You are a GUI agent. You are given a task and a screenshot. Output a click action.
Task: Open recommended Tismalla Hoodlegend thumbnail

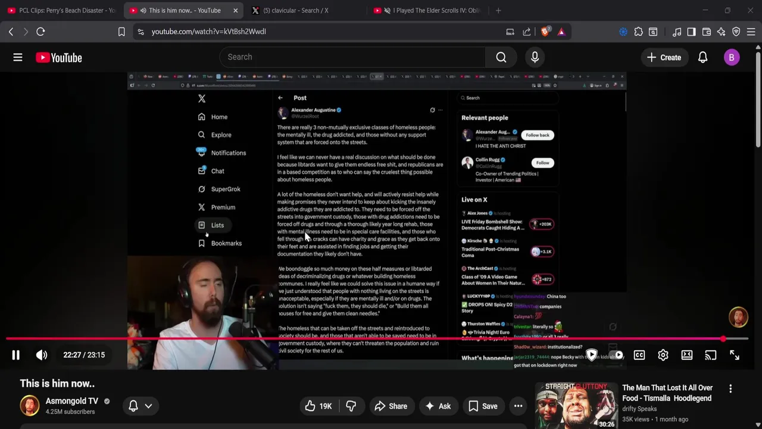coord(576,405)
